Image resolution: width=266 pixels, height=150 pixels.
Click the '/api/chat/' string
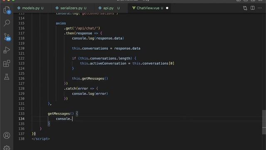[x=86, y=28]
